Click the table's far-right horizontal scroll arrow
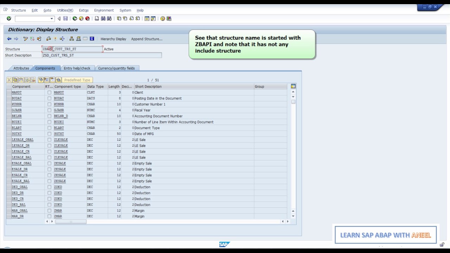This screenshot has width=450, height=253. point(288,221)
